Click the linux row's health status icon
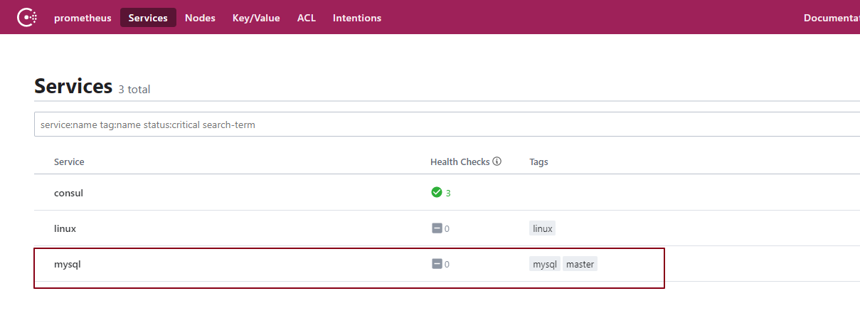Viewport: 860px width, 323px height. tap(437, 228)
